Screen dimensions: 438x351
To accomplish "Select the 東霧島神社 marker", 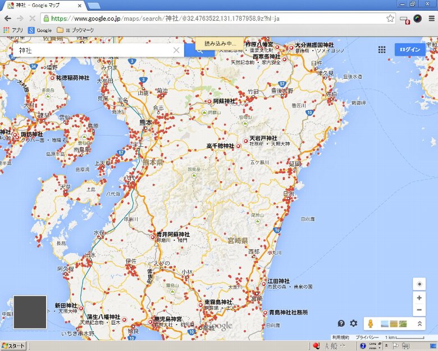I will coord(200,304).
